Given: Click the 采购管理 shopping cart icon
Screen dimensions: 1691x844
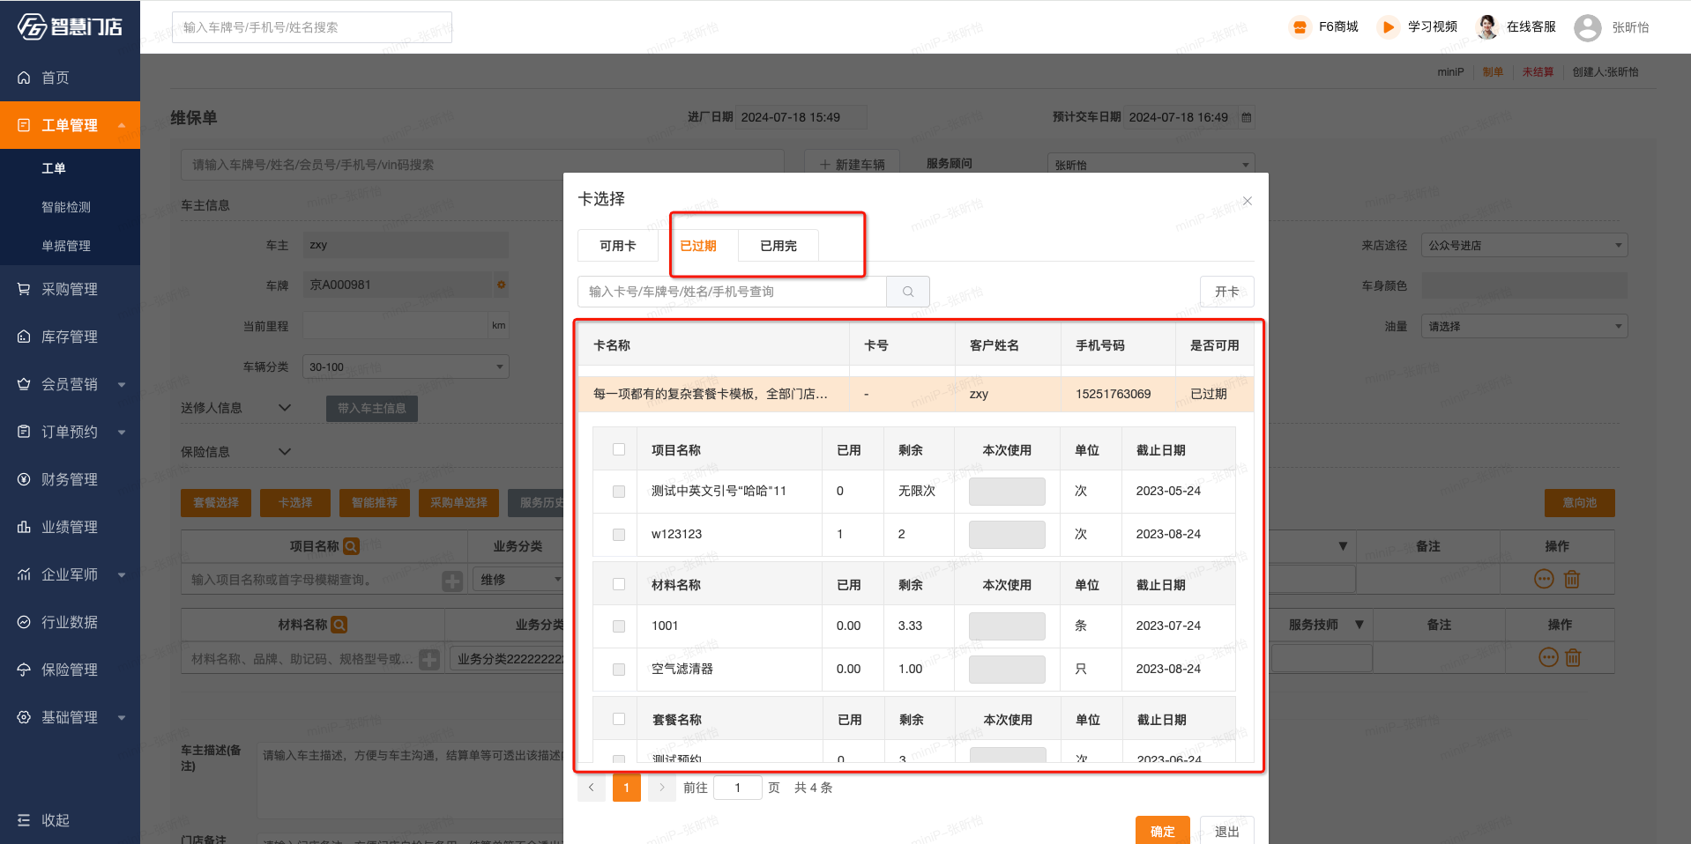Looking at the screenshot, I should 24,289.
